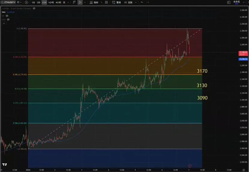Expand the dropdown next to 指标
The width and height of the screenshot is (249, 172).
(102, 2)
